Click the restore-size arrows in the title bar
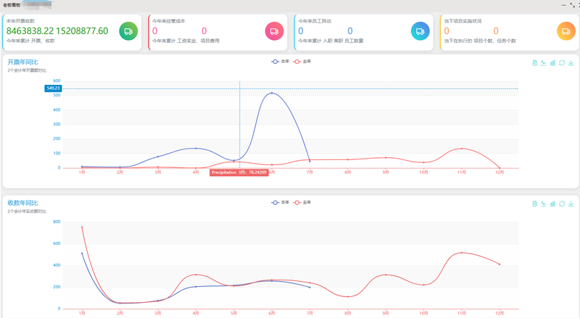 tap(572, 5)
